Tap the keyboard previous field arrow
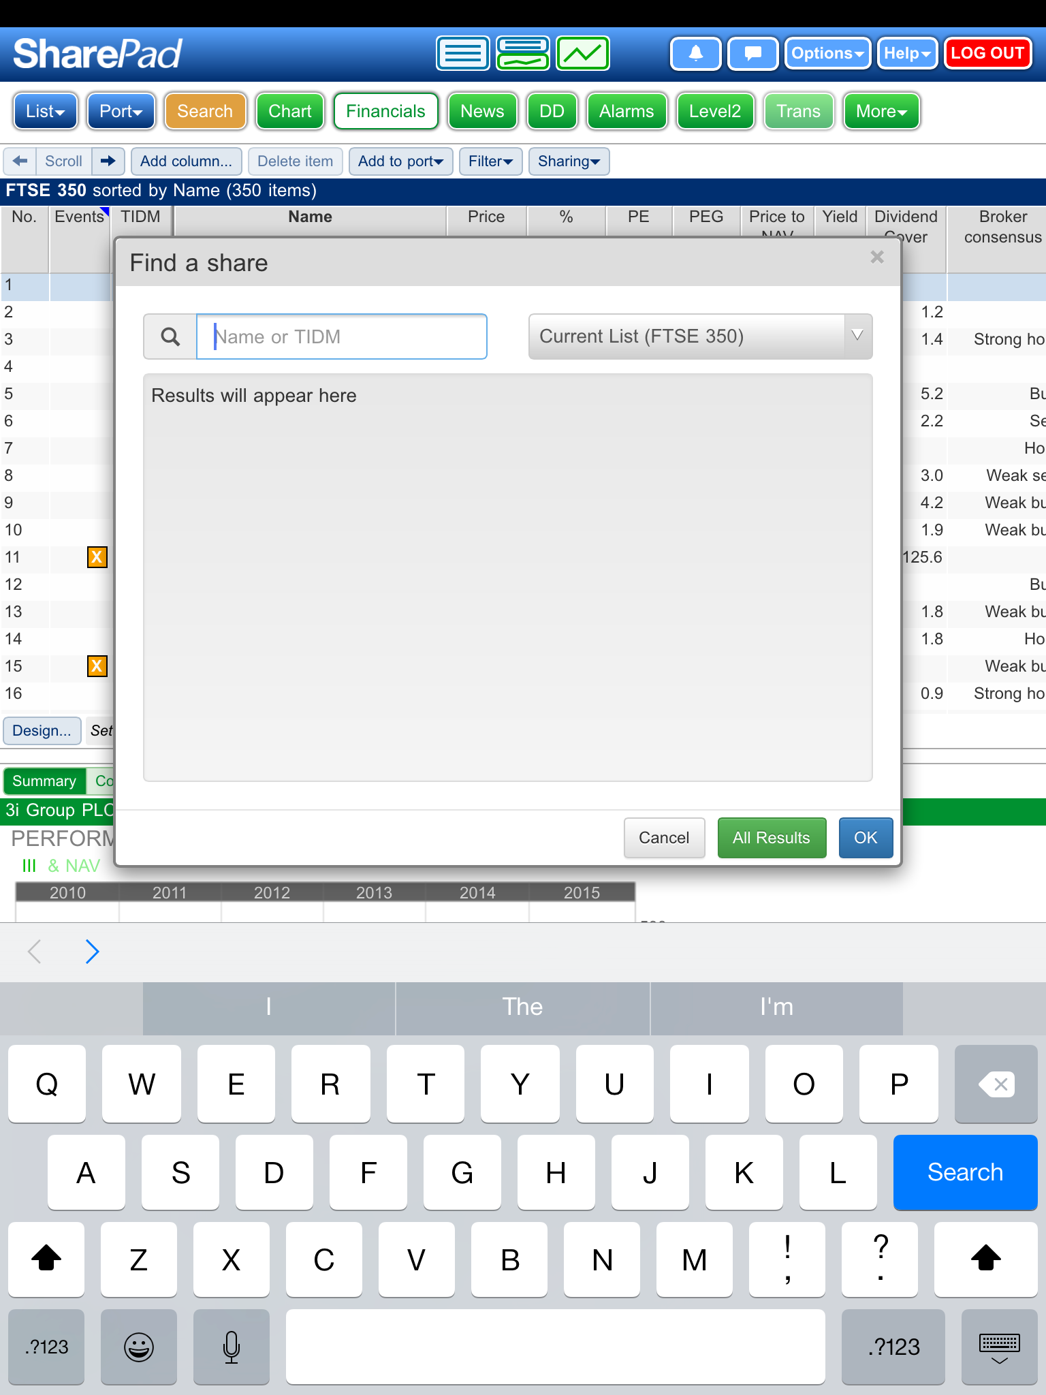1046x1395 pixels. pyautogui.click(x=34, y=952)
